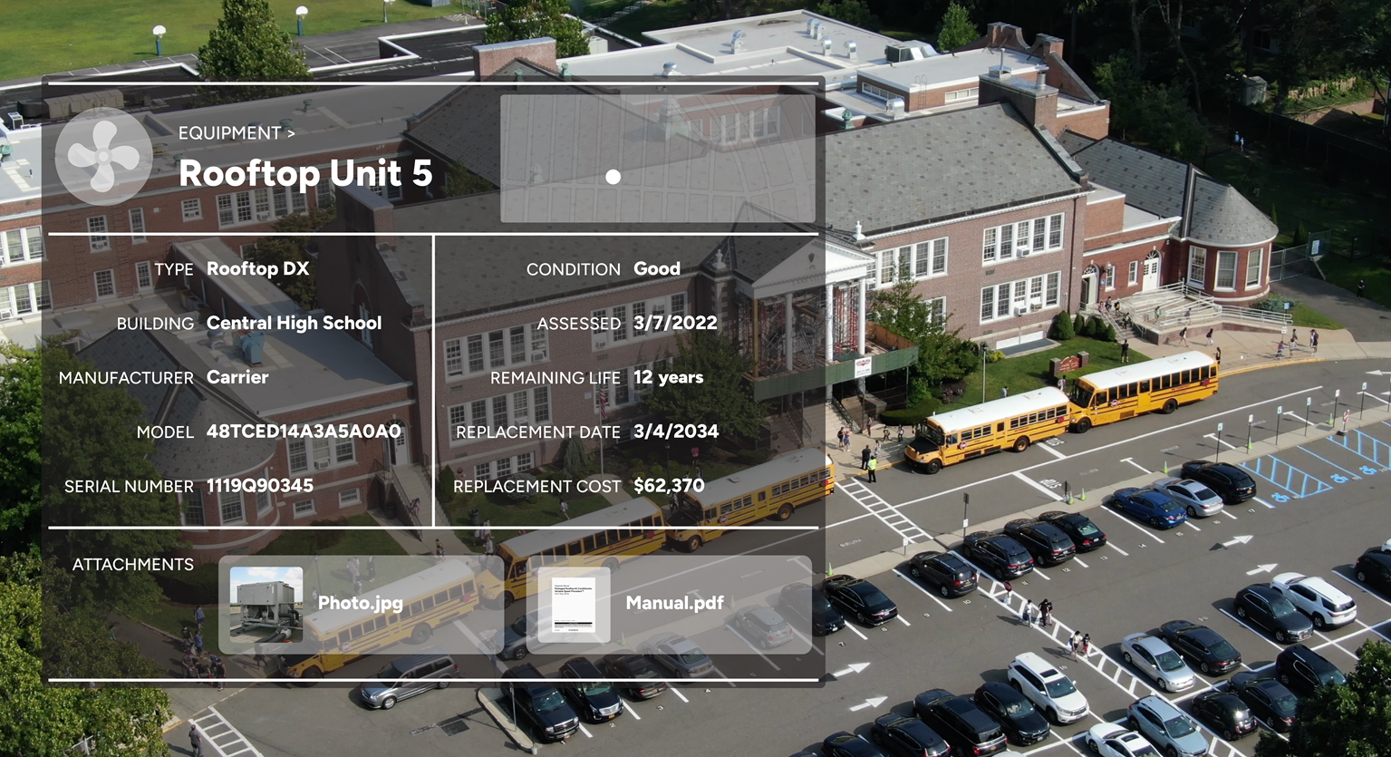Click the Photo.jpg file name
The height and width of the screenshot is (757, 1391).
360,603
